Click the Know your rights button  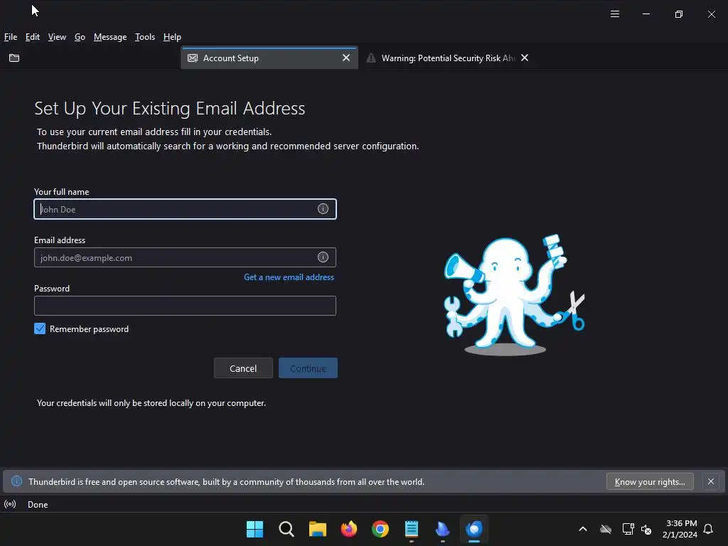[650, 481]
